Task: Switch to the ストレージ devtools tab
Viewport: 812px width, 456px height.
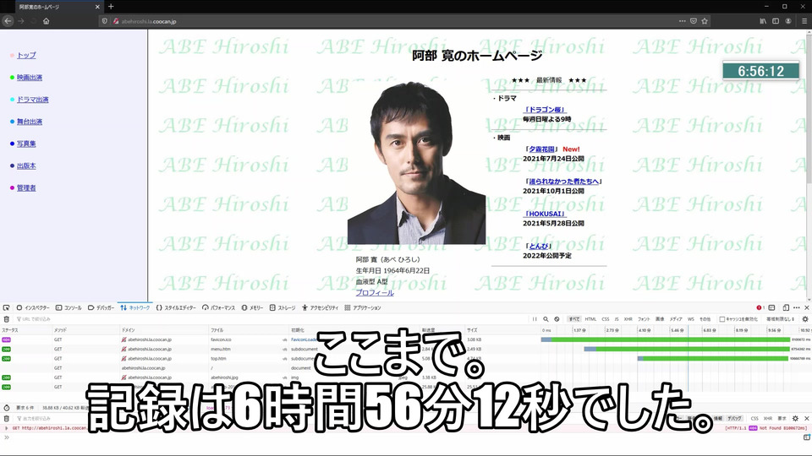Action: click(x=283, y=307)
